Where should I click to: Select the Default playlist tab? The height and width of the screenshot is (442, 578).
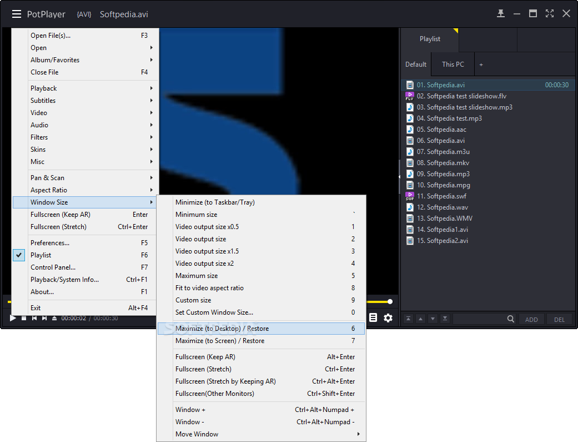point(416,64)
